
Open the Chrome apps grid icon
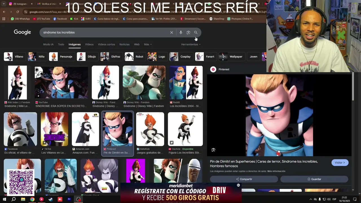tap(4, 19)
